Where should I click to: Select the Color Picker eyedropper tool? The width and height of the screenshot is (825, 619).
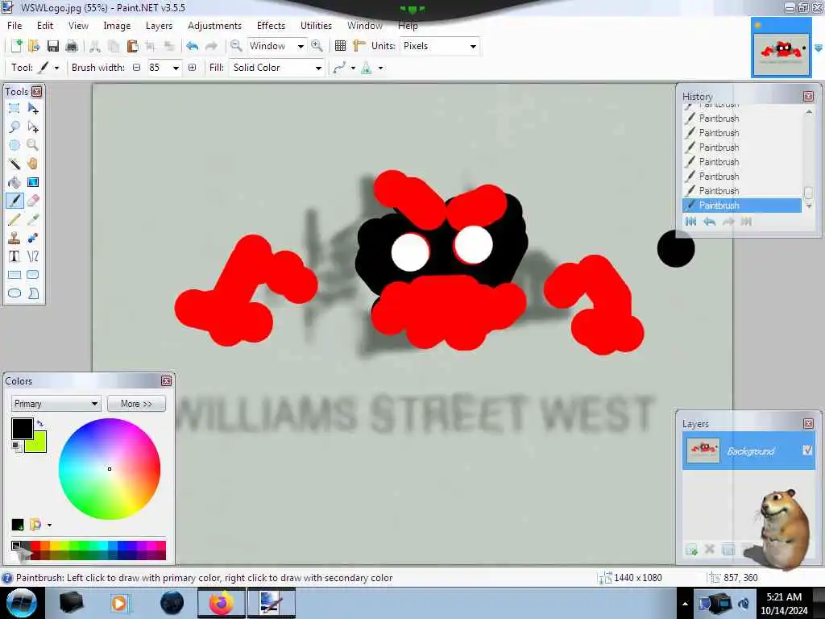click(32, 219)
